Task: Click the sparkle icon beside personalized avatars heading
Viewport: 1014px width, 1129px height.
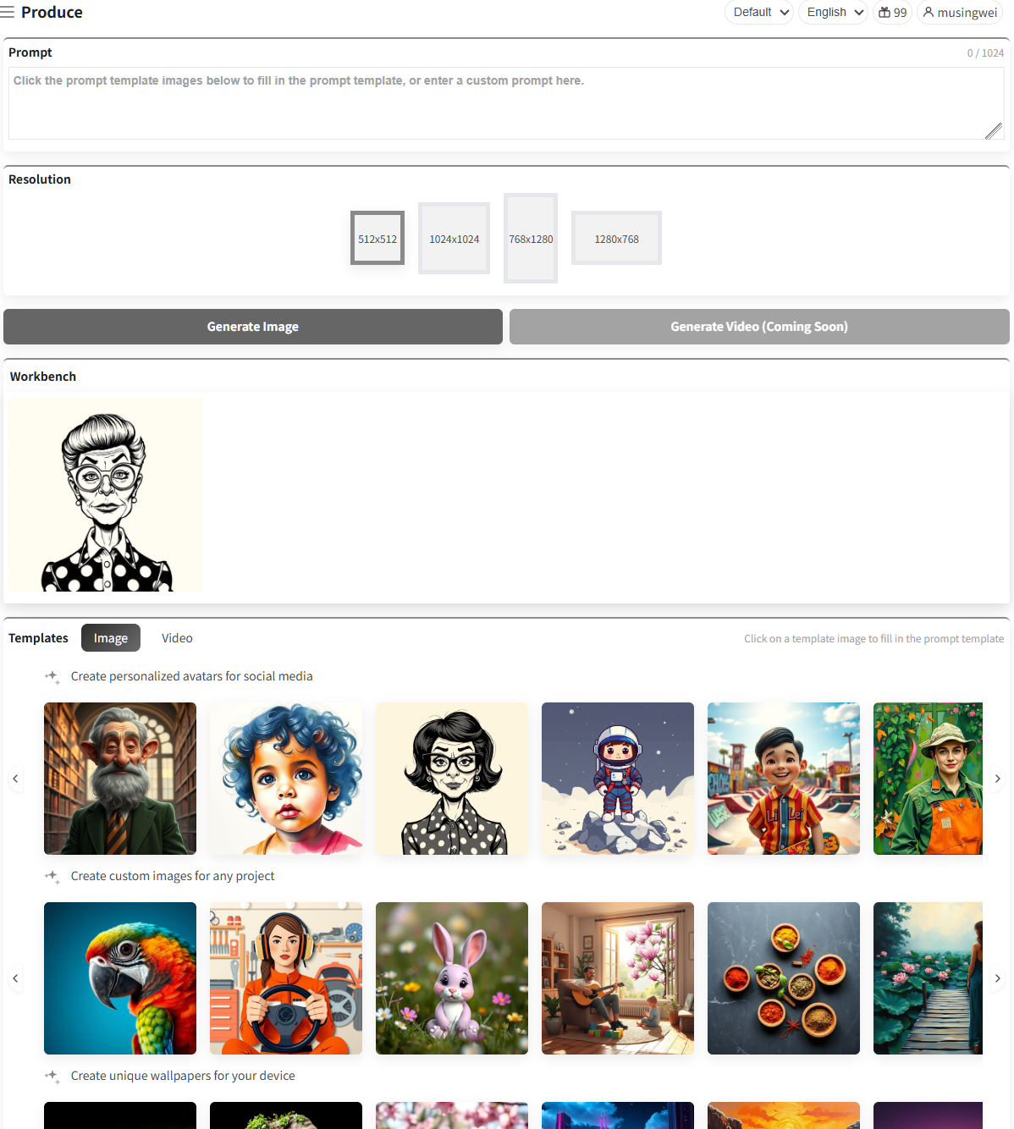Action: click(52, 677)
